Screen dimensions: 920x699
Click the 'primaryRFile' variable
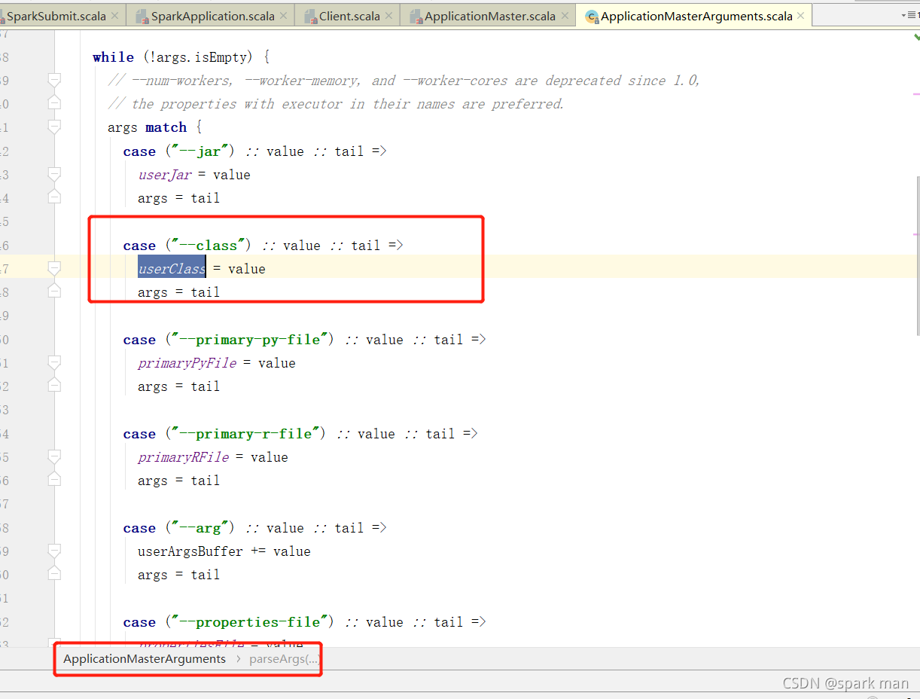pos(183,457)
